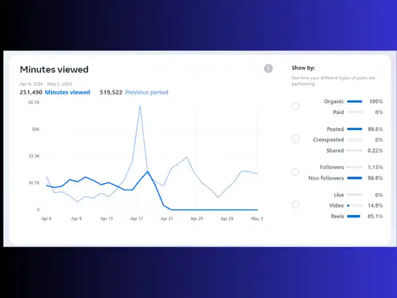Click the 'Posted' label
397x298 pixels.
[x=335, y=129]
